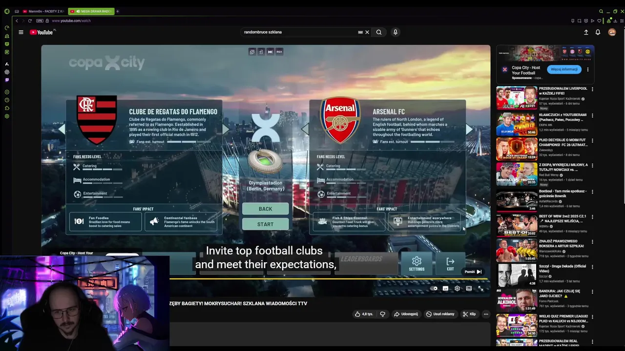Open the YouTube hamburger guide menu

pyautogui.click(x=21, y=32)
